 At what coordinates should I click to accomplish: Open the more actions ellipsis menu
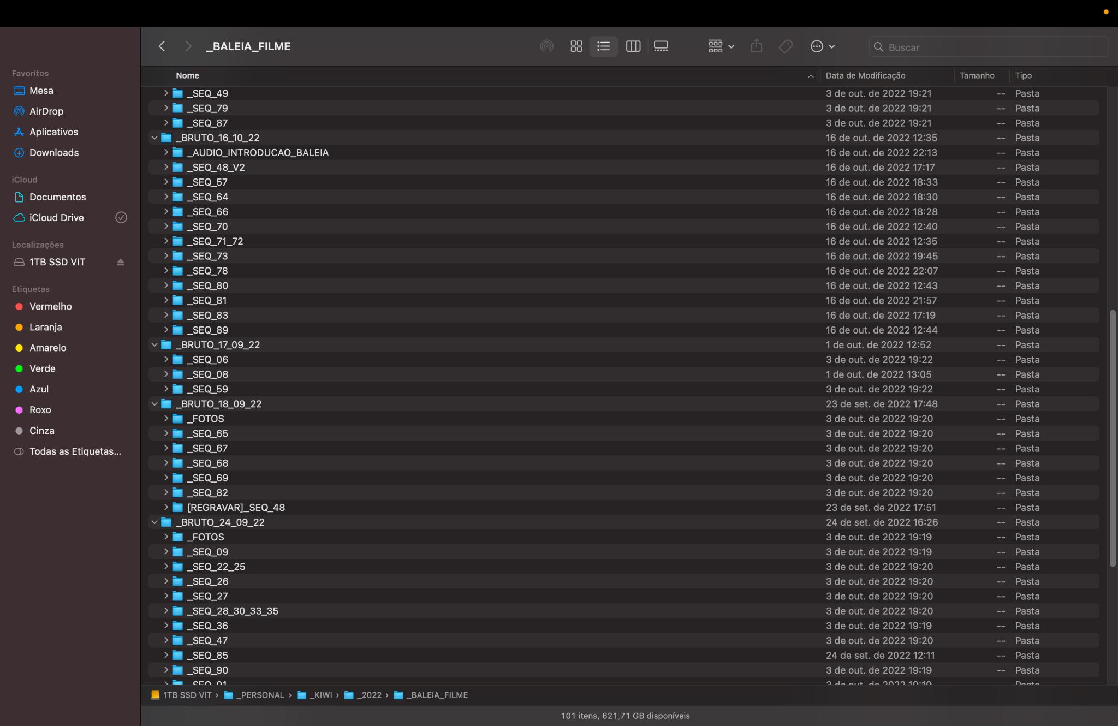822,46
